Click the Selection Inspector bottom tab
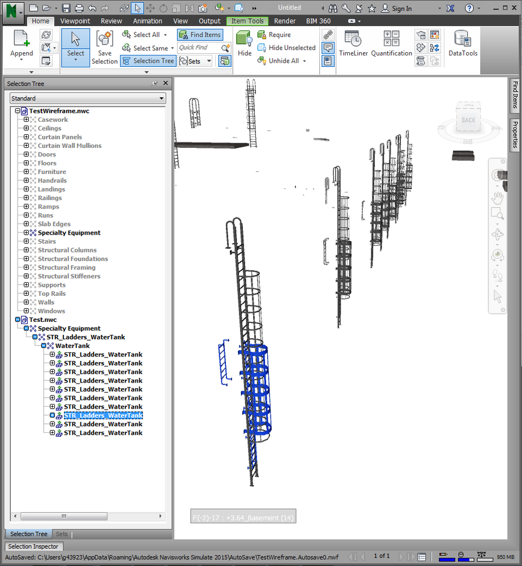This screenshot has height=566, width=522. click(x=33, y=546)
